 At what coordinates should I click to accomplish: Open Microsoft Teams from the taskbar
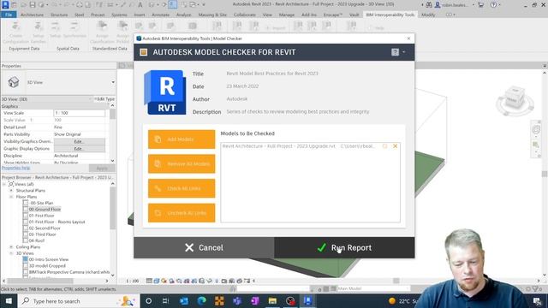tap(237, 301)
